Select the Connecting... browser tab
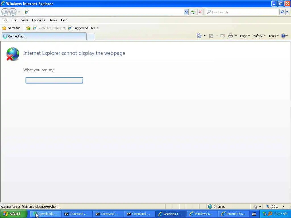 pyautogui.click(x=44, y=36)
